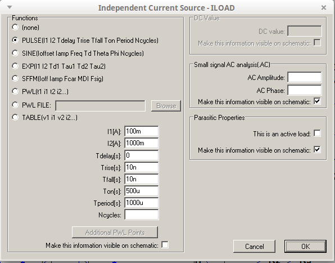This screenshot has width=335, height=263.
Task: Click the Cancel button
Action: [254, 246]
